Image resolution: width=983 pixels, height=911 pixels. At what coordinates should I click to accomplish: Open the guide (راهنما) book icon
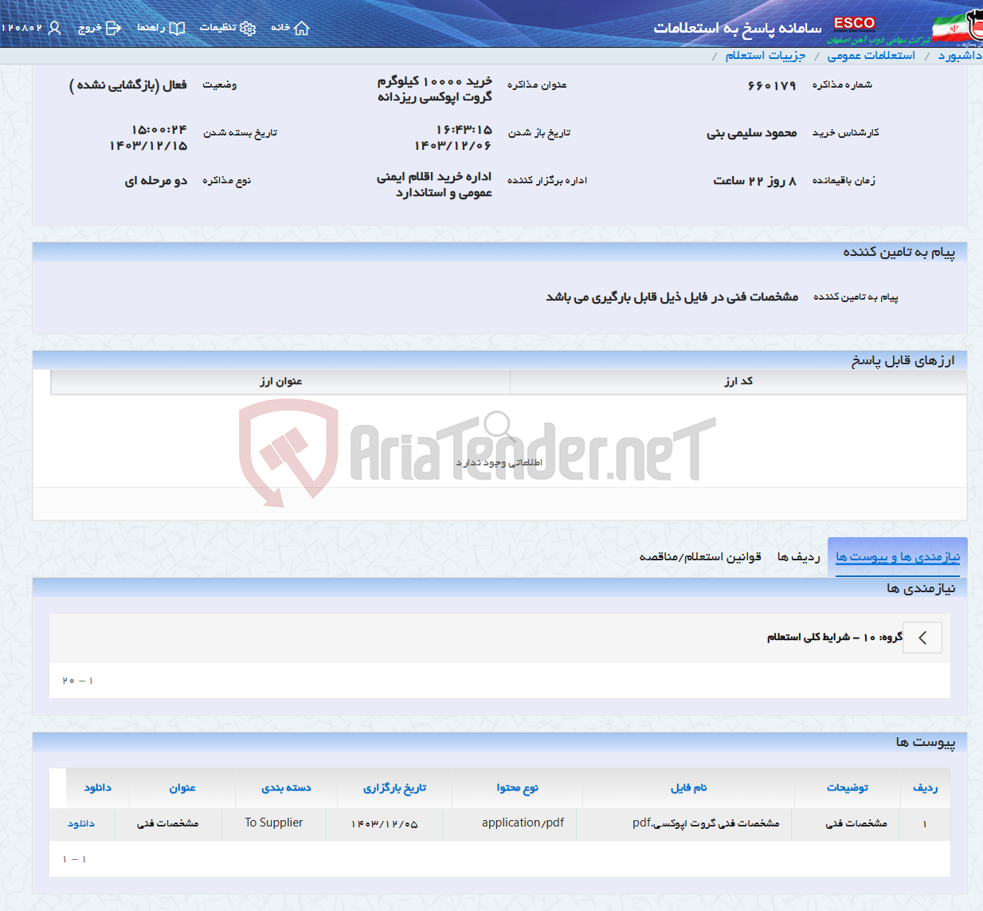click(x=177, y=28)
